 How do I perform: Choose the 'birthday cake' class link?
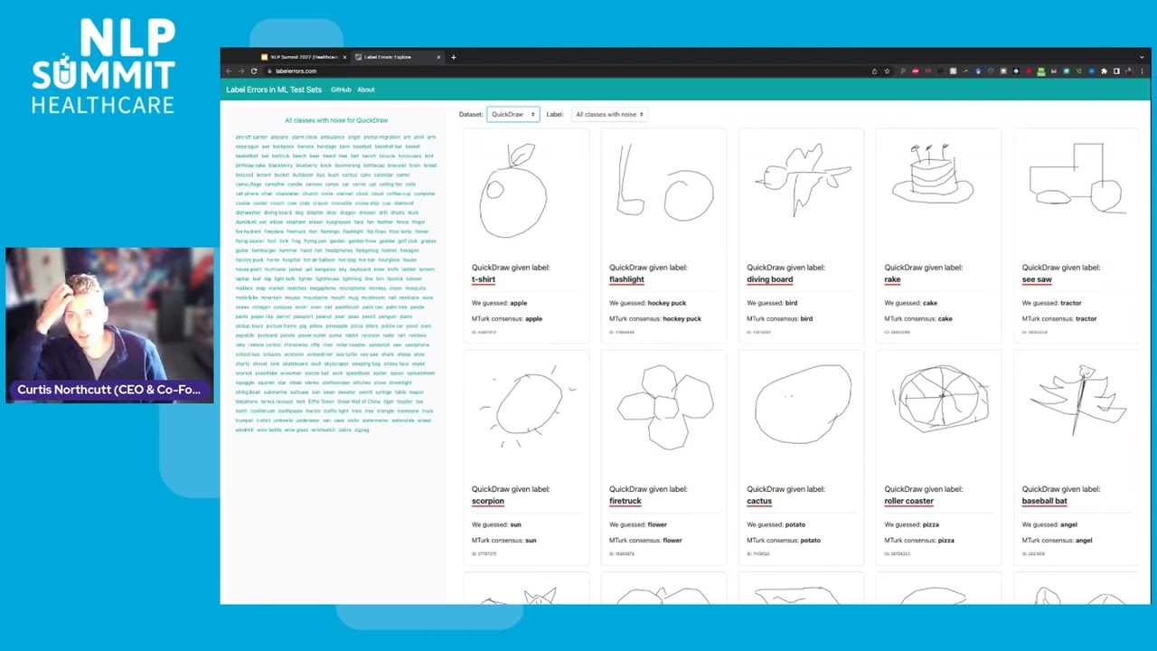click(250, 165)
